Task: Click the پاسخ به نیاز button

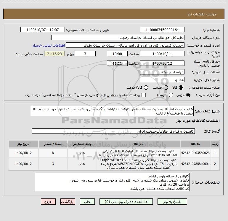Action: click(172, 202)
